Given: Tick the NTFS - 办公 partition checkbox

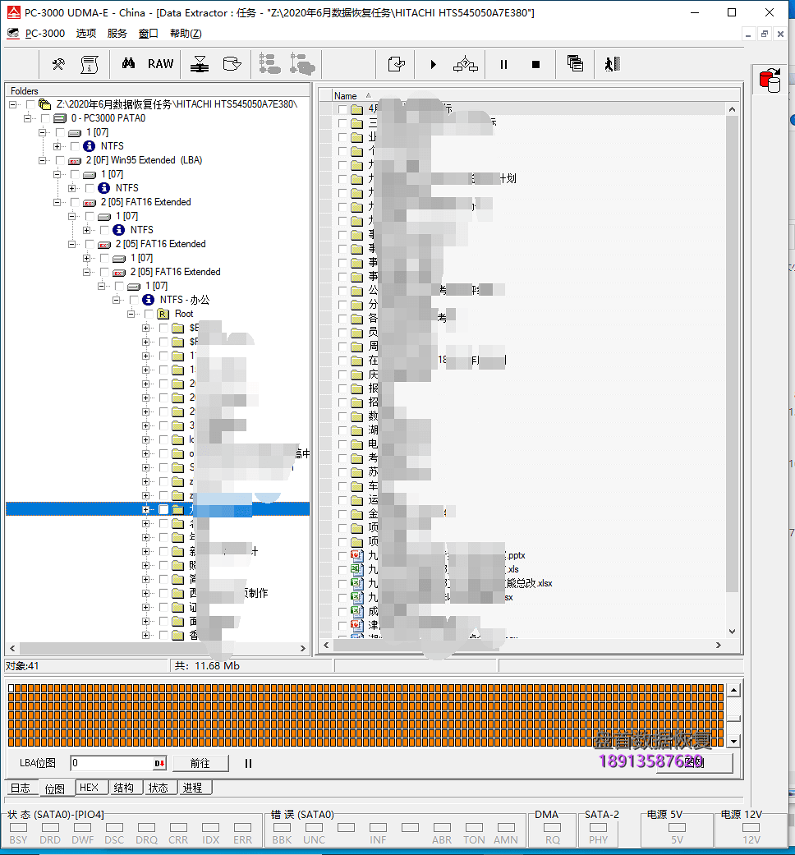Looking at the screenshot, I should pyautogui.click(x=134, y=300).
